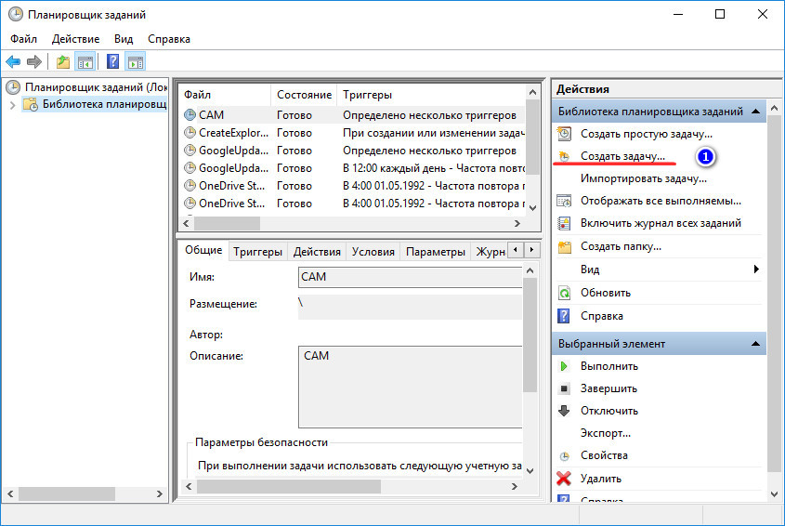This screenshot has width=785, height=526.
Task: Select the CreateExplor... task row
Action: click(x=352, y=133)
